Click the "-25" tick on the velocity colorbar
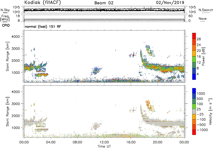 click(x=200, y=114)
